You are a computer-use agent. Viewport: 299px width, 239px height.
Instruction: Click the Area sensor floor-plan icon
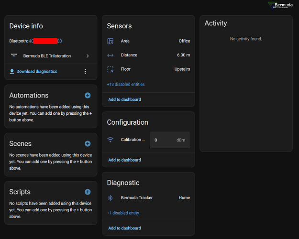(111, 41)
